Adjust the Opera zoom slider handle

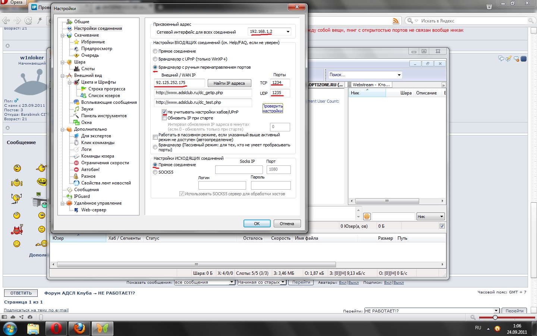click(x=495, y=317)
